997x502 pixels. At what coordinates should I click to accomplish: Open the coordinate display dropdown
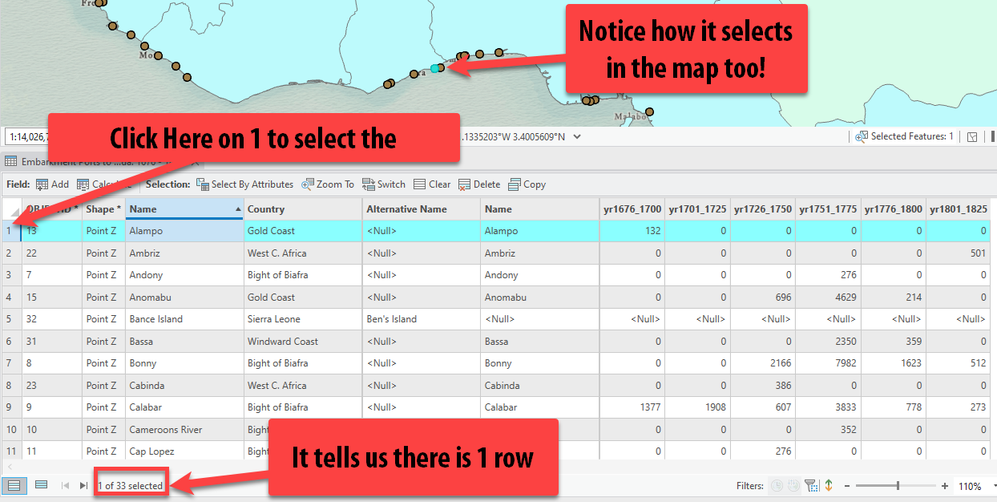point(577,136)
